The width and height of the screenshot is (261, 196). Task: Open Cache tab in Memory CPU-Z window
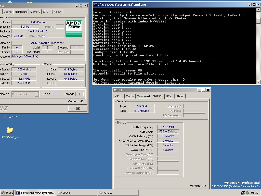point(130,96)
